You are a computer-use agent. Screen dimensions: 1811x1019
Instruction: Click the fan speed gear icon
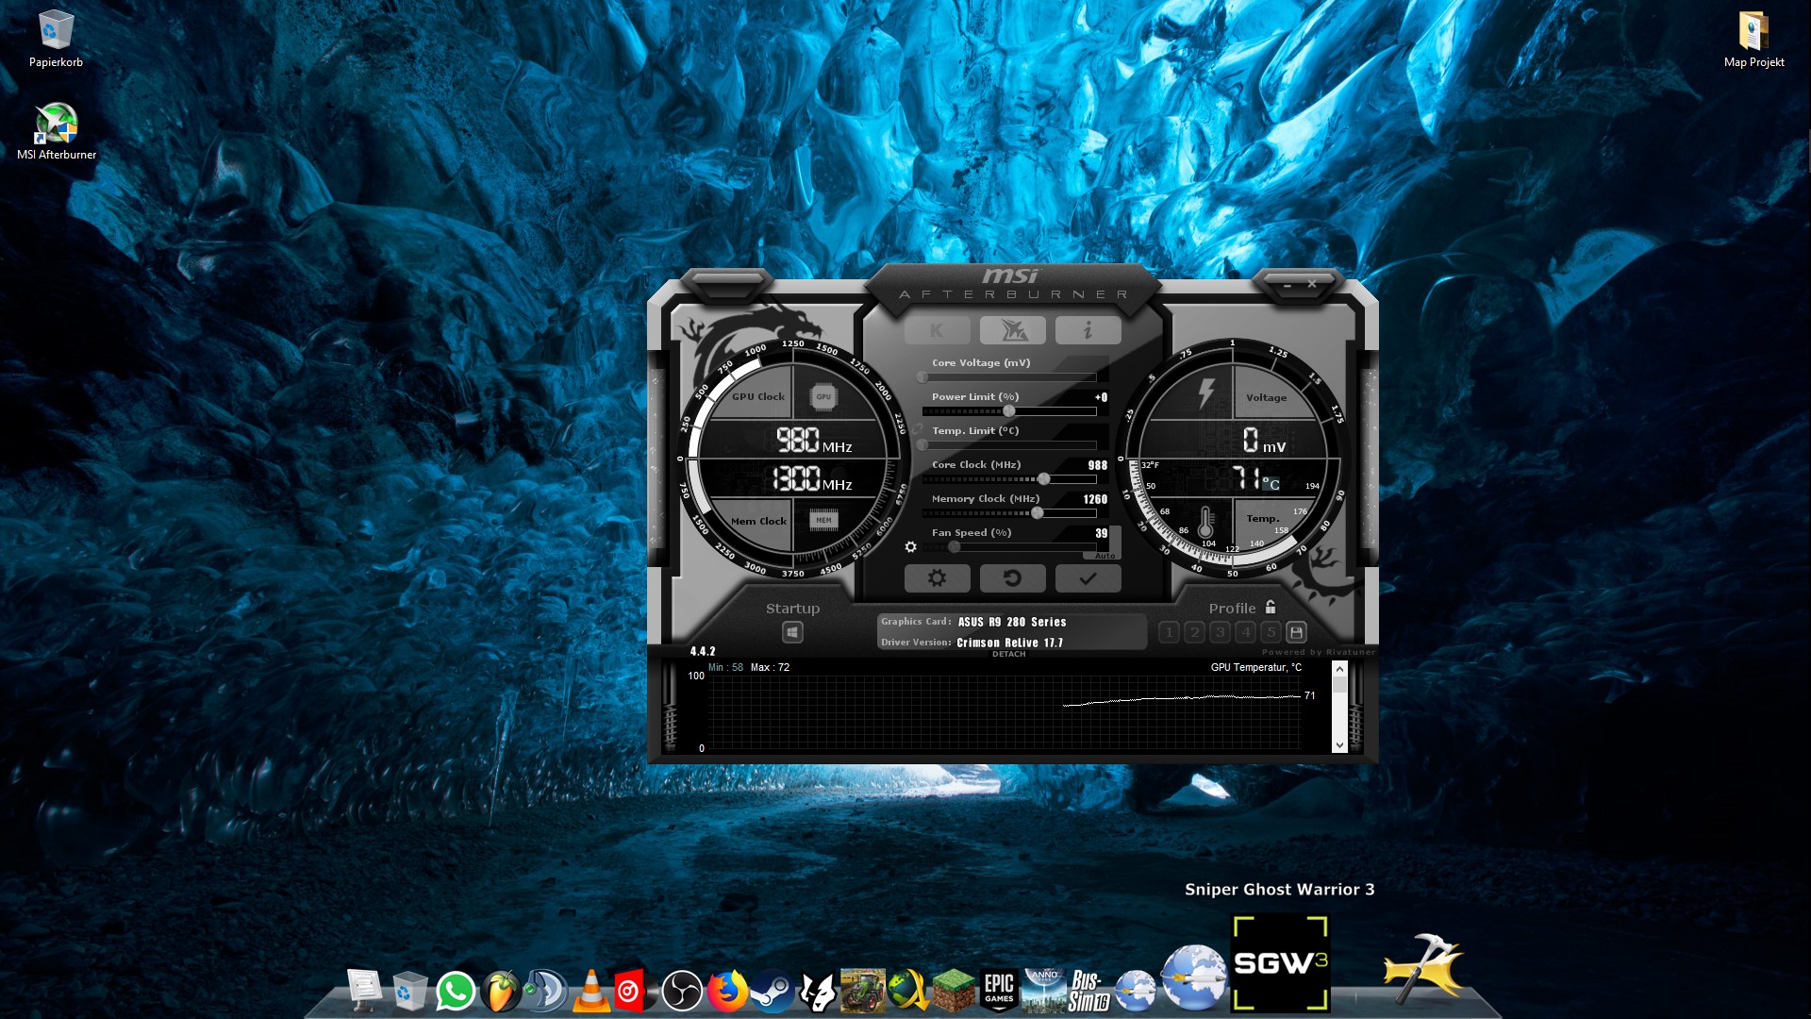coord(910,547)
